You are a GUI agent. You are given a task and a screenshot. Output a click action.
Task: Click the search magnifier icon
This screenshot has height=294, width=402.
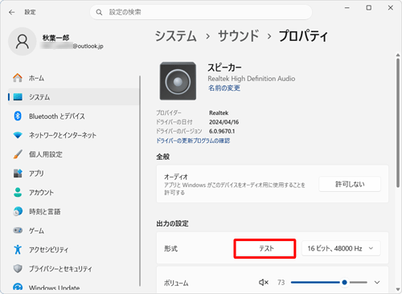click(99, 12)
